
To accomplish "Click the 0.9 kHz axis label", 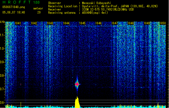I will 2,62.
